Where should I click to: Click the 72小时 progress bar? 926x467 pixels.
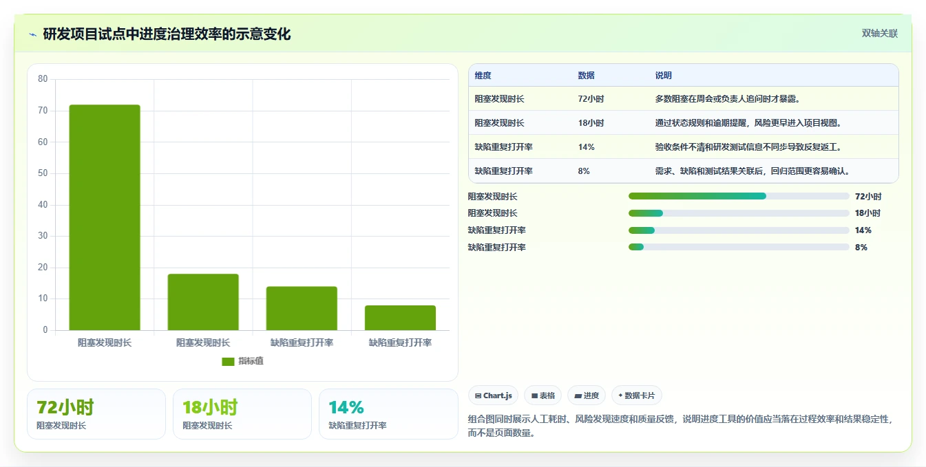[x=739, y=197]
